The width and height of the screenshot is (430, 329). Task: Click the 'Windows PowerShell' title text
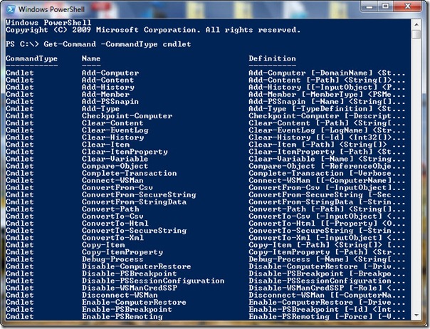pyautogui.click(x=51, y=9)
